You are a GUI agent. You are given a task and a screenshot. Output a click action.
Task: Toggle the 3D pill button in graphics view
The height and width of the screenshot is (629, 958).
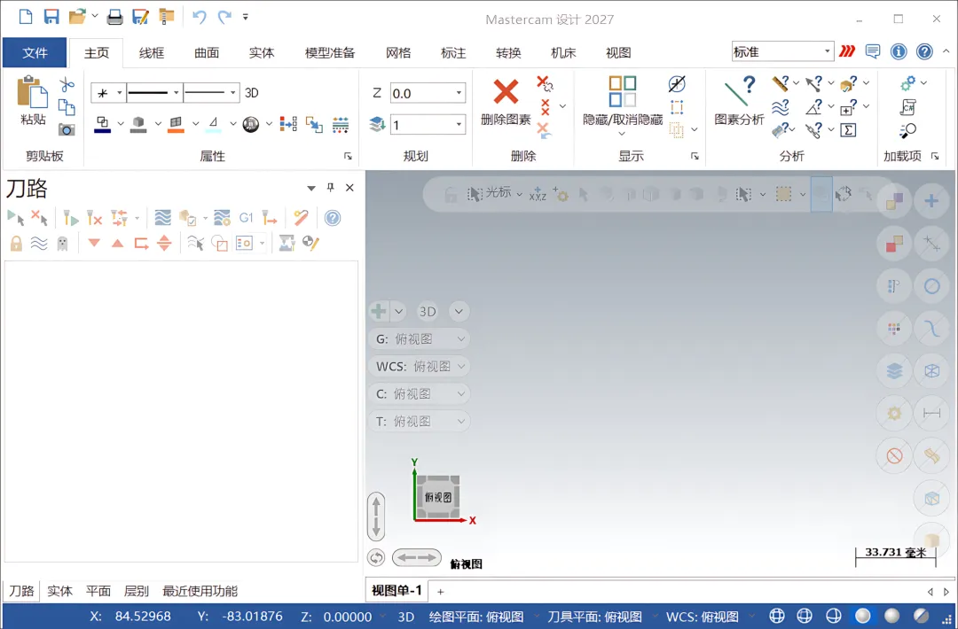tap(427, 312)
